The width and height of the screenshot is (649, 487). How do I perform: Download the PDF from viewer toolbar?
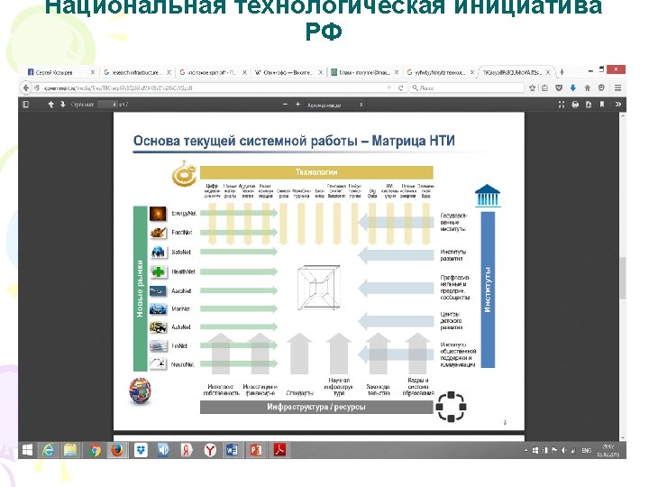588,105
